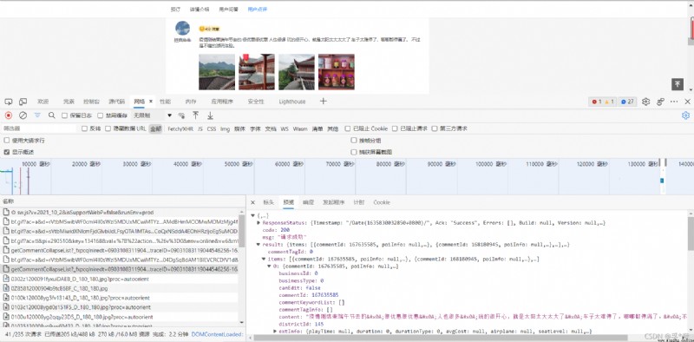Open the first review photo thumbnail
Image resolution: width=694 pixels, height=342 pixels.
pos(217,72)
